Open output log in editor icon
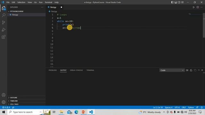The image size is (205, 115). [x=195, y=70]
